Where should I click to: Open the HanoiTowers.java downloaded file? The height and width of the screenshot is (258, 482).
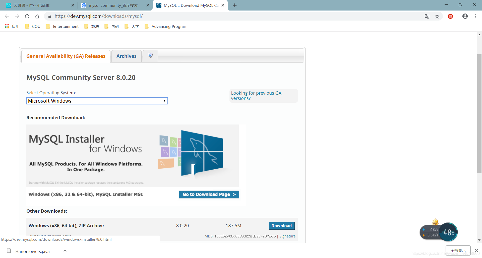point(32,251)
